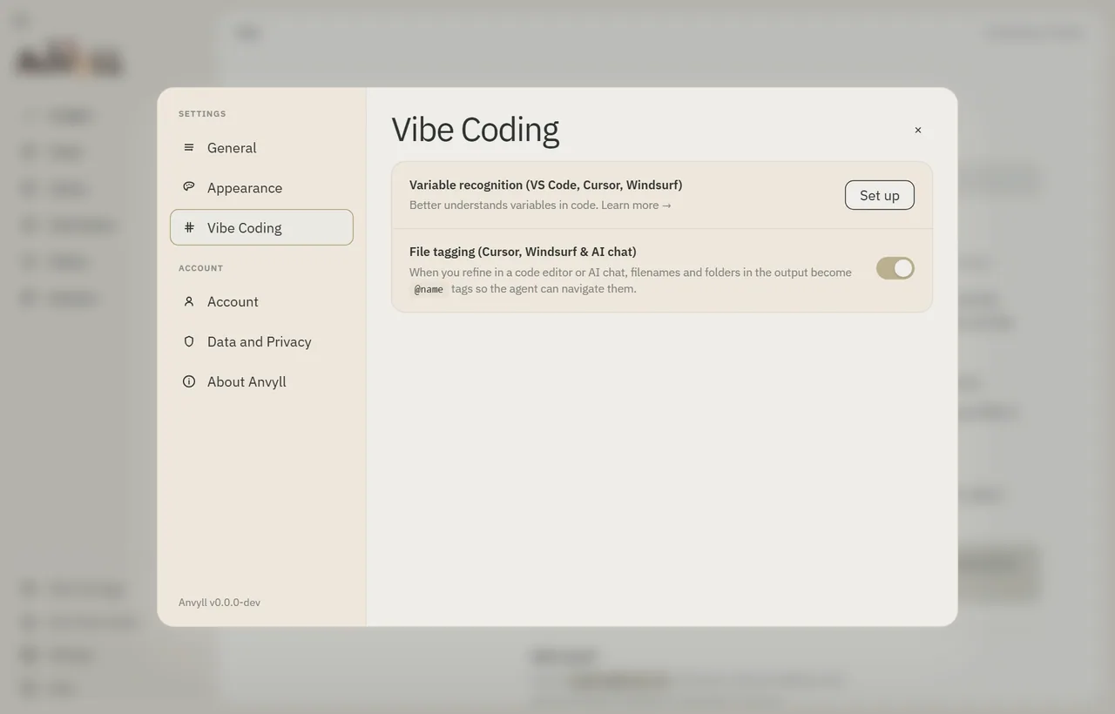The width and height of the screenshot is (1115, 714).
Task: Open the Account settings section
Action: 261,301
